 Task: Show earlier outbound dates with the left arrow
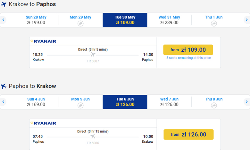tap(3, 20)
